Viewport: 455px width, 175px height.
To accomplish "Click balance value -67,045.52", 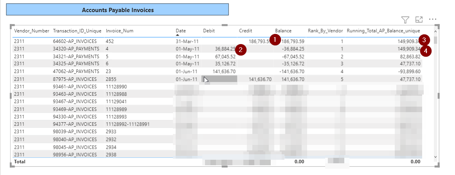I will coord(293,57).
